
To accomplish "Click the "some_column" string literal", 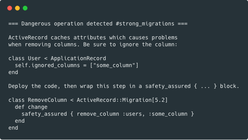I will pyautogui.click(x=114, y=65).
